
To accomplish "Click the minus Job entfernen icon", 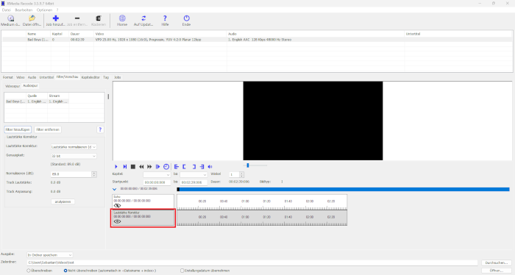I will [x=77, y=18].
